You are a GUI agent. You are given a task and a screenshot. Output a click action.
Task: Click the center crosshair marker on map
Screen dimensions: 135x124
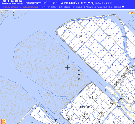point(67,67)
